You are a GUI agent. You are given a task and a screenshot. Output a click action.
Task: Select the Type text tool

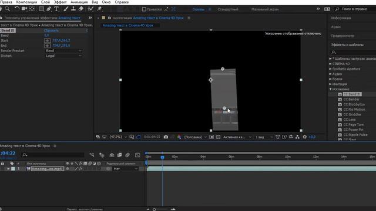(56, 9)
